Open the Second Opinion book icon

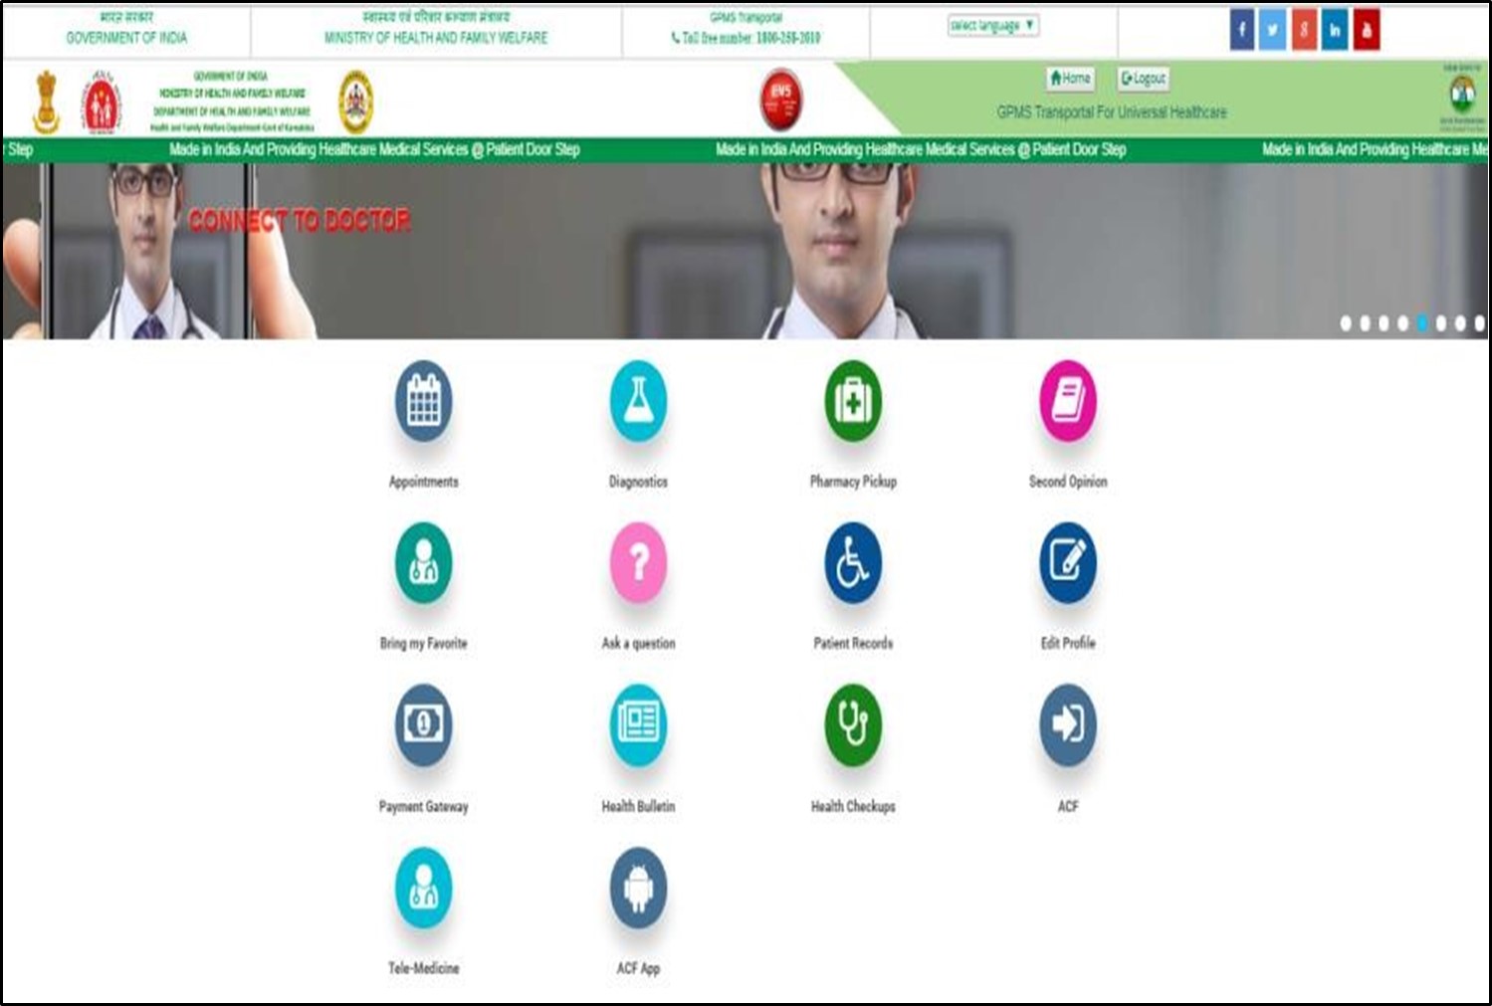click(1068, 401)
